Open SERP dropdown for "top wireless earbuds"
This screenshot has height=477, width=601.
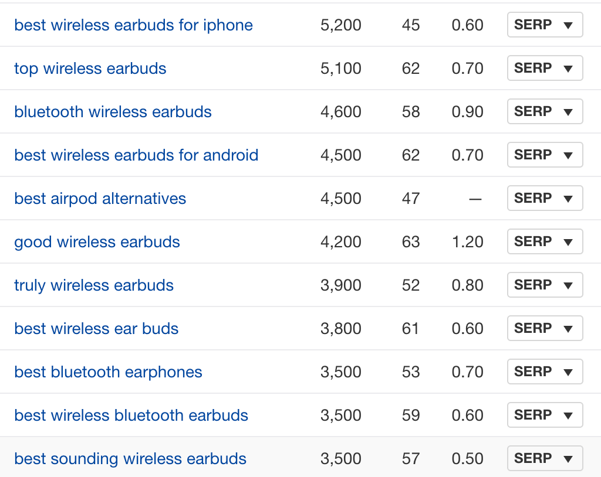(544, 69)
